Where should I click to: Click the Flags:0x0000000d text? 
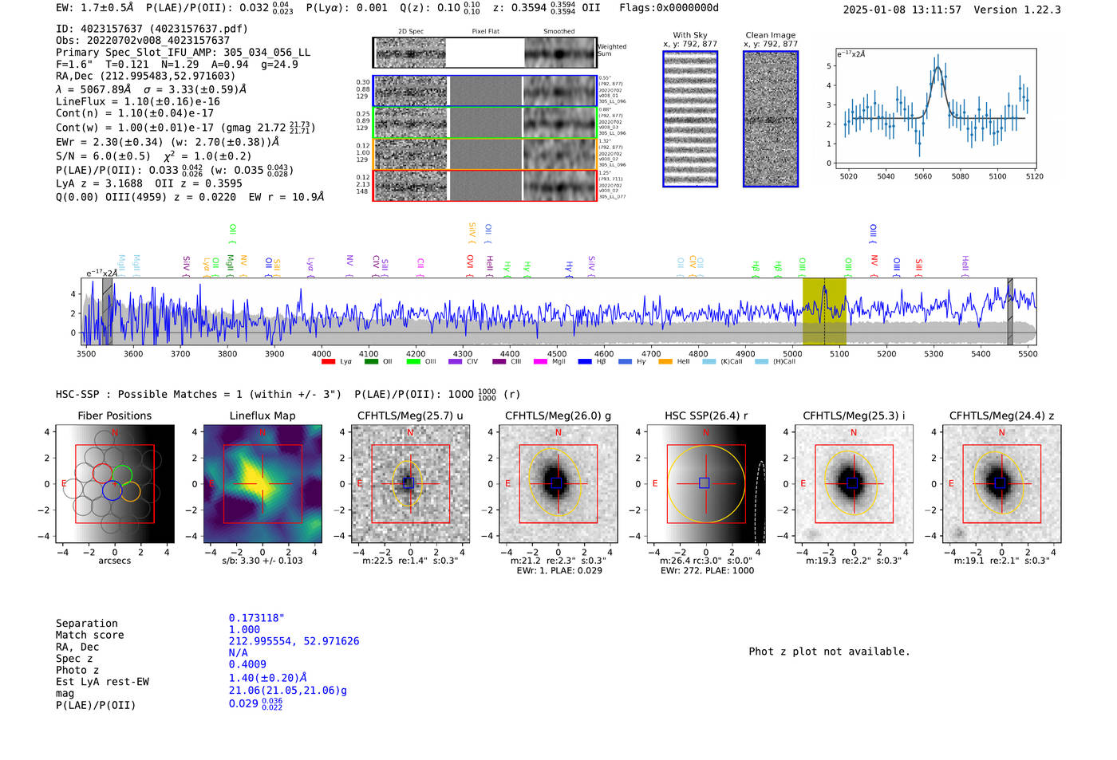coord(669,8)
